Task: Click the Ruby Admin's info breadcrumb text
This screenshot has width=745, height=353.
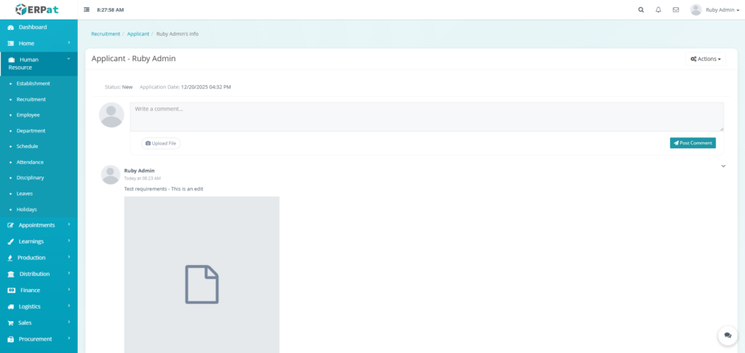Action: coord(178,34)
